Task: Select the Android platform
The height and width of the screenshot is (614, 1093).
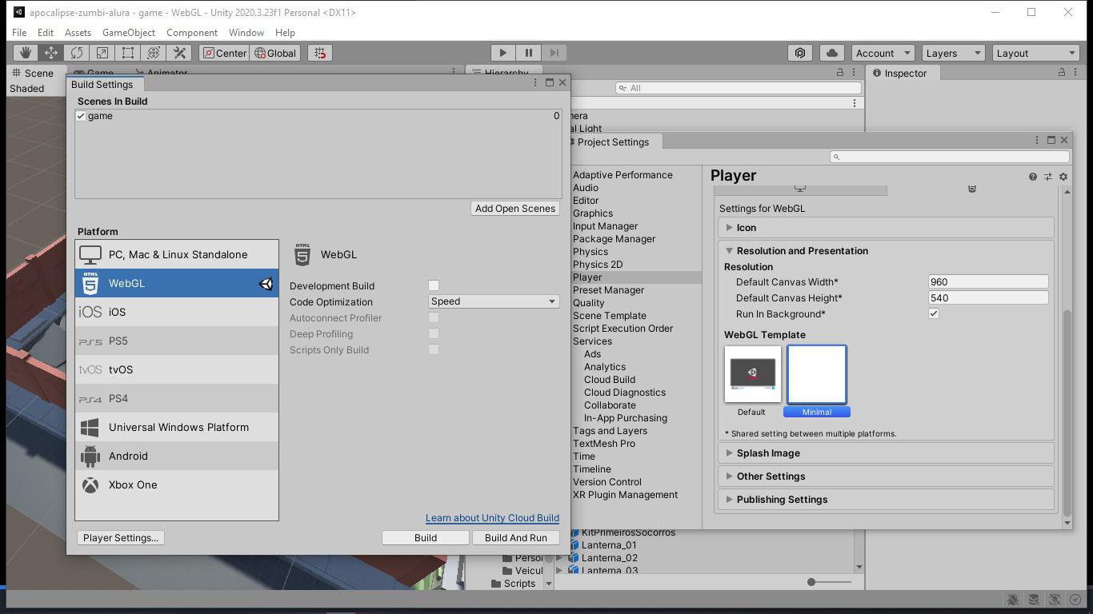Action: (177, 456)
